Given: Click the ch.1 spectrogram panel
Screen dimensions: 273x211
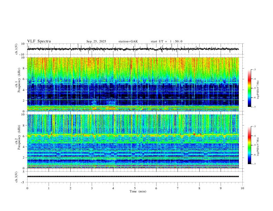Looking at the screenshot, I should pos(133,84).
